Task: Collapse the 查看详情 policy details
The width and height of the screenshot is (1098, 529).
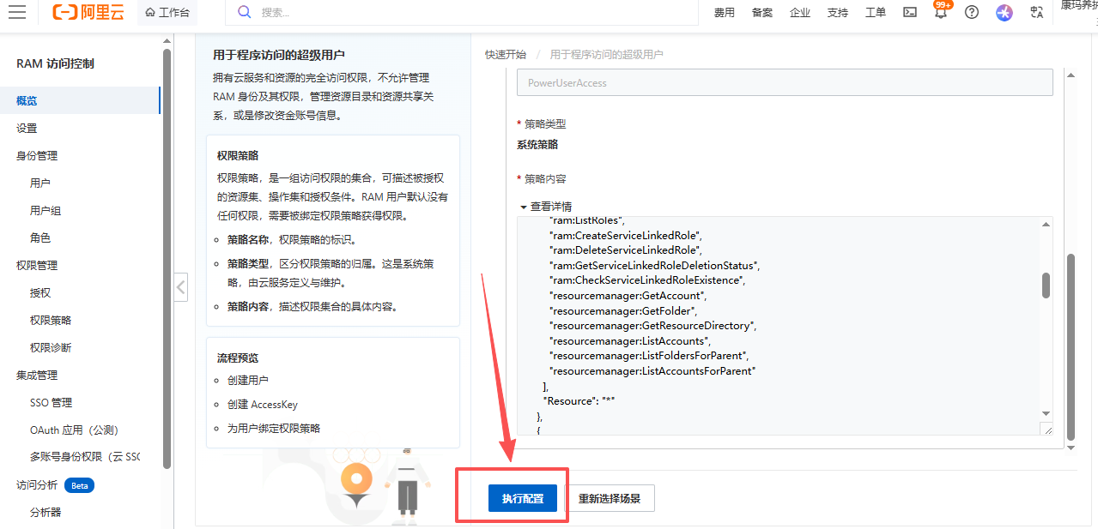Action: pyautogui.click(x=546, y=207)
